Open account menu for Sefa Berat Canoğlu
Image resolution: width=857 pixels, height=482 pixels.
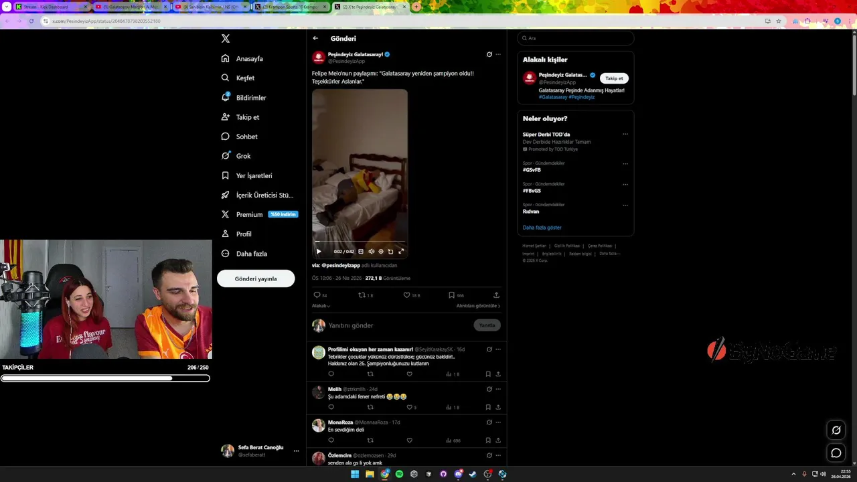[x=260, y=451]
